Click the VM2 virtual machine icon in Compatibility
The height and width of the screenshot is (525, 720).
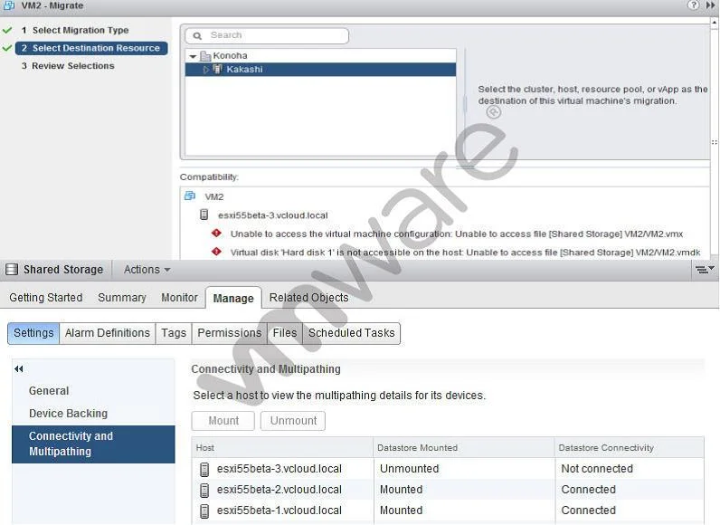point(190,196)
